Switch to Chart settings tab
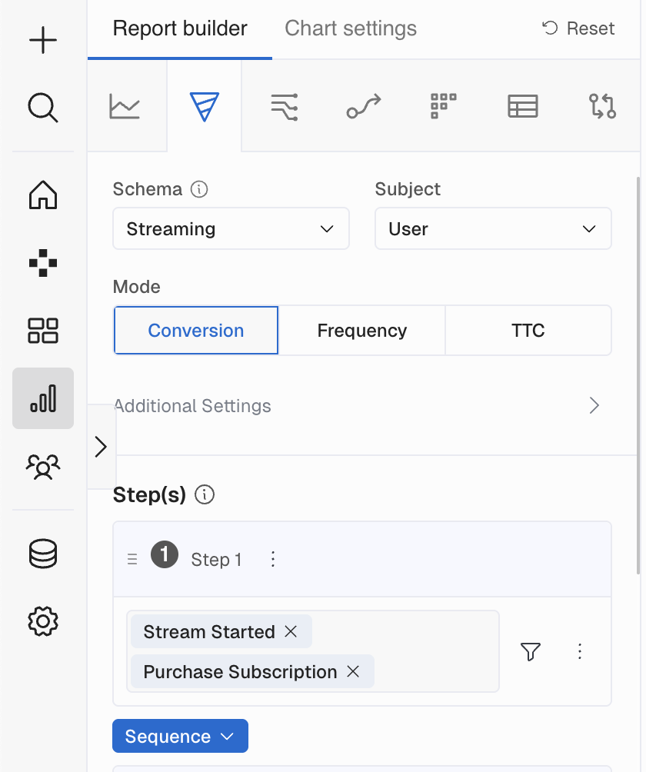The width and height of the screenshot is (646, 772). pos(351,28)
